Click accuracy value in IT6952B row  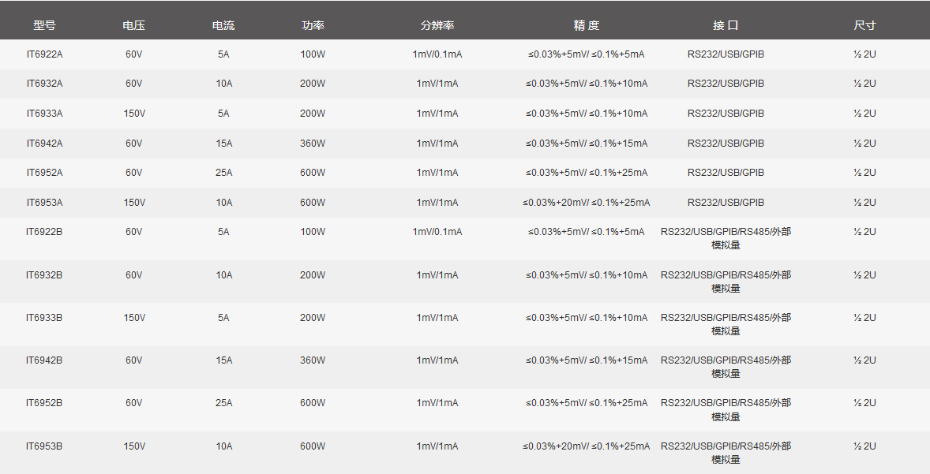click(586, 403)
